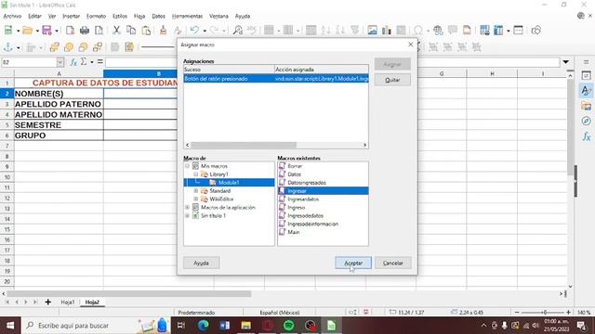Expand Macros de la aplicación node
Image resolution: width=595 pixels, height=334 pixels.
(x=187, y=207)
